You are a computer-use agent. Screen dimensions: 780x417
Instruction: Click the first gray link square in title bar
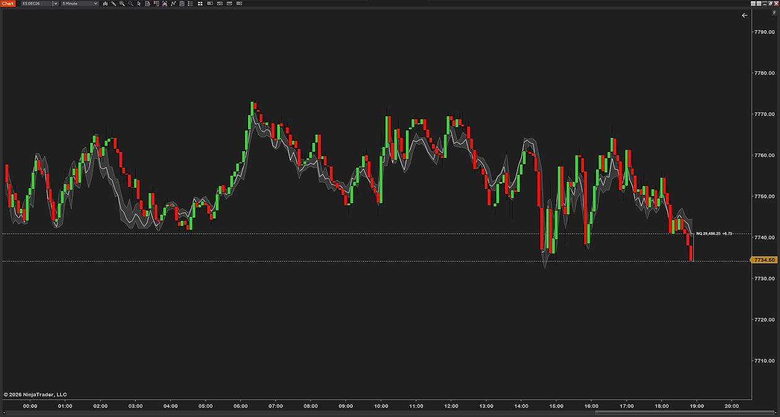(x=753, y=4)
